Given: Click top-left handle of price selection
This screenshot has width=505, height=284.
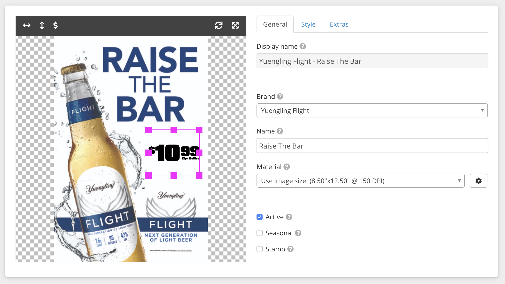Looking at the screenshot, I should click(148, 130).
